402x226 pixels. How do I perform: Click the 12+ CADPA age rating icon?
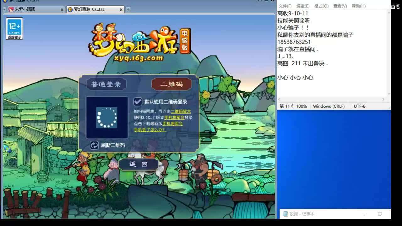[x=14, y=29]
